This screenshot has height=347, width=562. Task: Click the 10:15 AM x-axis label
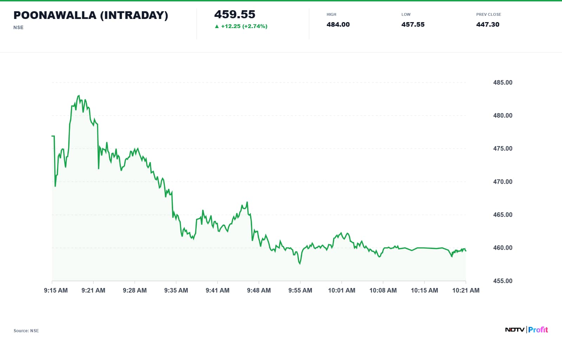point(424,290)
